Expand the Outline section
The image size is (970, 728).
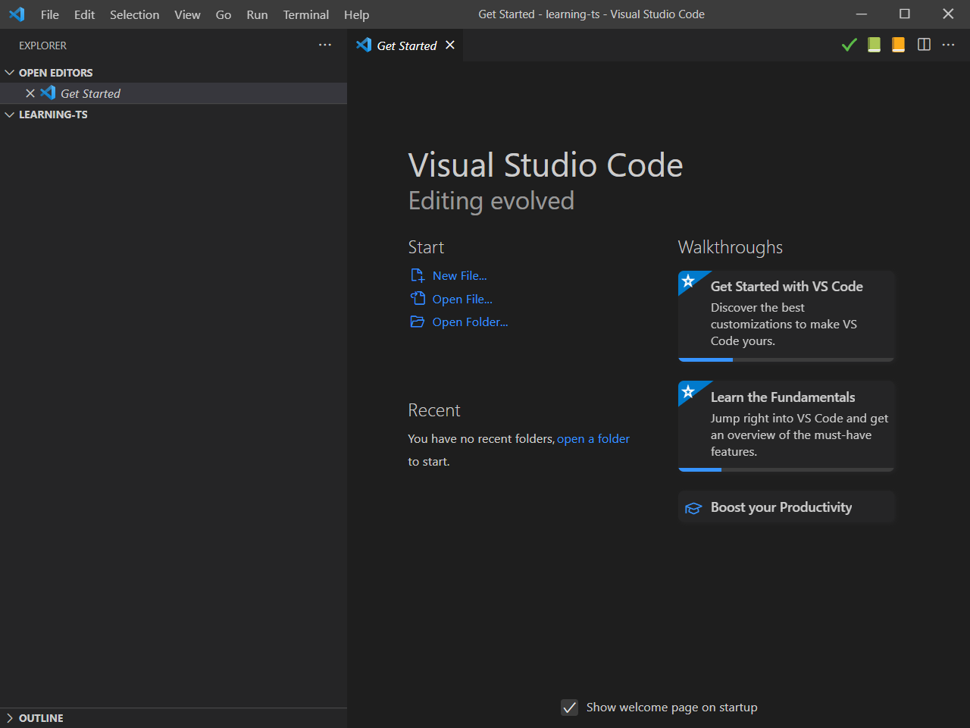tap(10, 718)
